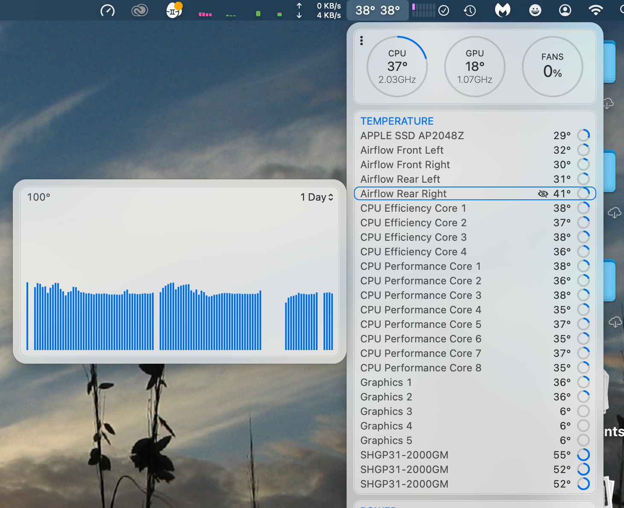Select the FANS 0% circular gauge

pos(552,67)
